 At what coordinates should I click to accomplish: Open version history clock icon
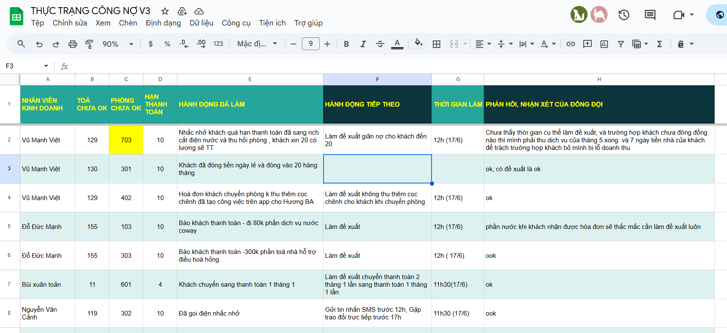tap(624, 15)
